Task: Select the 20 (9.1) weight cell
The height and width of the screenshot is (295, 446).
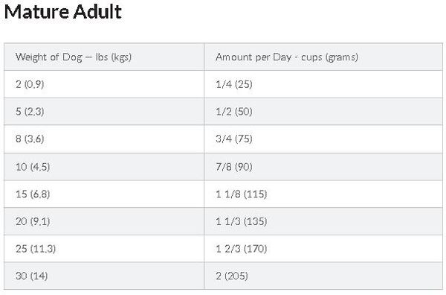Action: point(104,221)
